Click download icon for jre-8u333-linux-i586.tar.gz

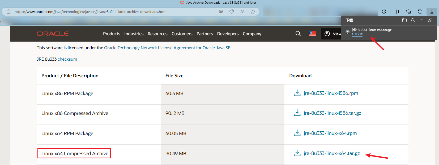click(297, 113)
